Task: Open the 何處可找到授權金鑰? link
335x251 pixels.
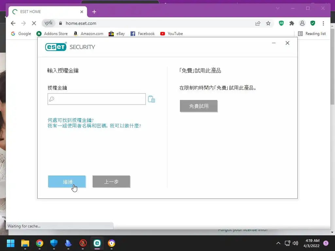Action: pos(71,120)
